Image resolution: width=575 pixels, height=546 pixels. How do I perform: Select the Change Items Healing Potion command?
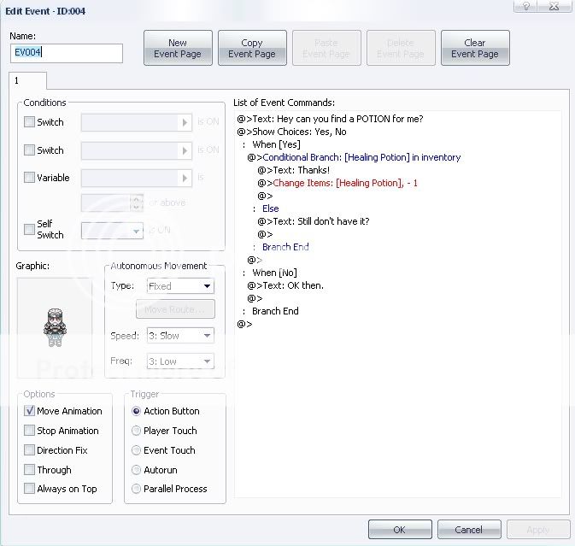pos(344,183)
